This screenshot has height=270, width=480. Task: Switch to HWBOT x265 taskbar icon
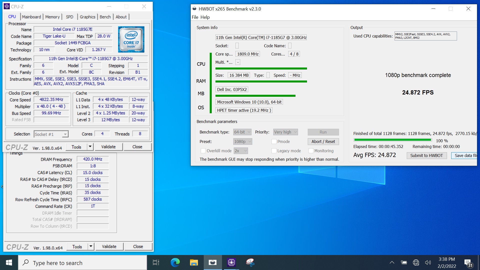[213, 262]
